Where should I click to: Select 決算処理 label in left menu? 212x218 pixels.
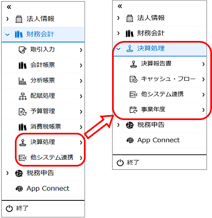(x=43, y=142)
